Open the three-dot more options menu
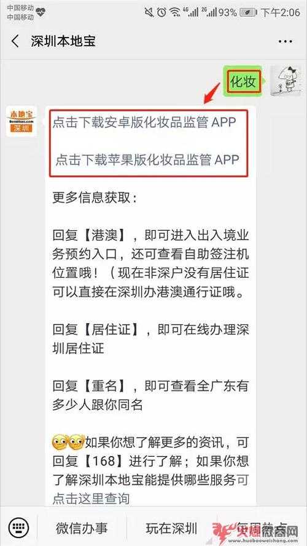 pyautogui.click(x=286, y=41)
